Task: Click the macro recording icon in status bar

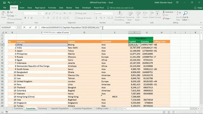Action: [7, 112]
